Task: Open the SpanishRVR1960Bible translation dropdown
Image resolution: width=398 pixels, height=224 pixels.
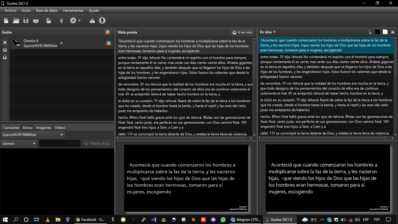Action: pyautogui.click(x=32, y=134)
